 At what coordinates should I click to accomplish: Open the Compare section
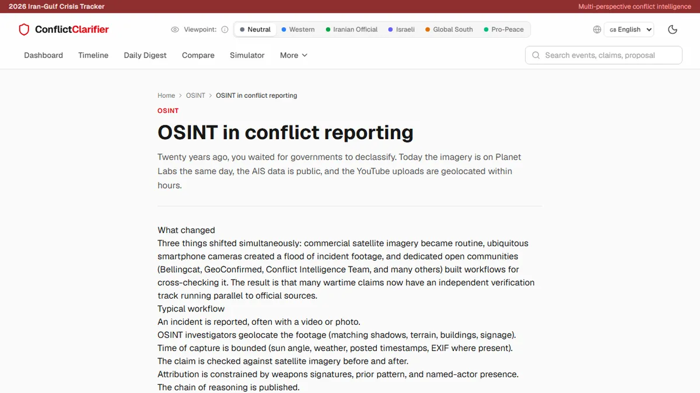coord(198,55)
